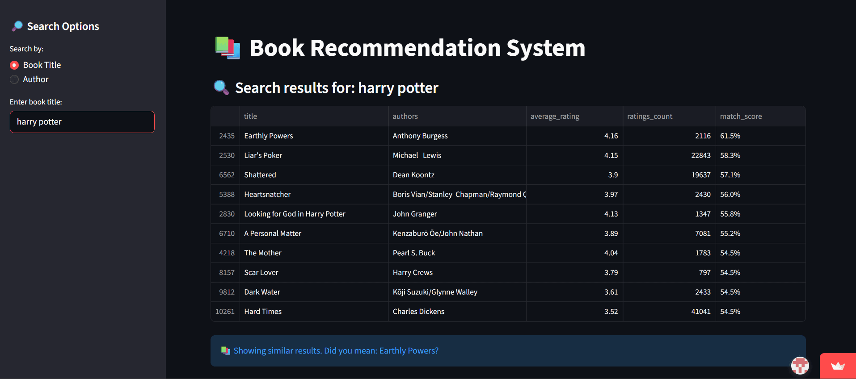Sort table by the authors column header
Image resolution: width=856 pixels, height=379 pixels.
point(457,116)
